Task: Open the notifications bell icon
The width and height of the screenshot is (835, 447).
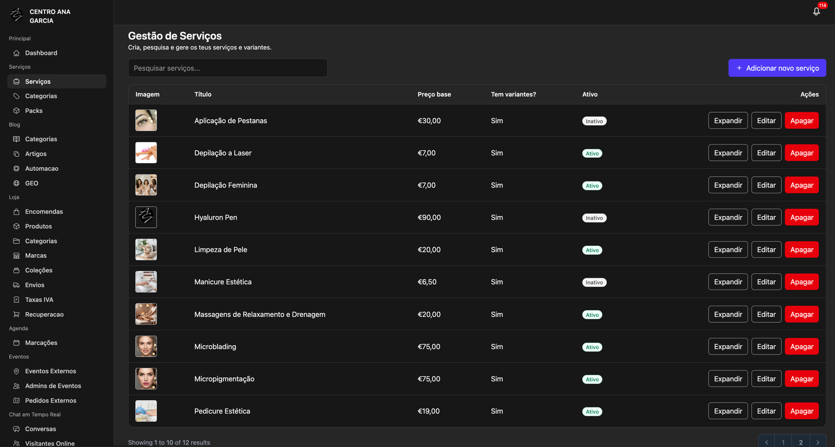Action: coord(816,12)
